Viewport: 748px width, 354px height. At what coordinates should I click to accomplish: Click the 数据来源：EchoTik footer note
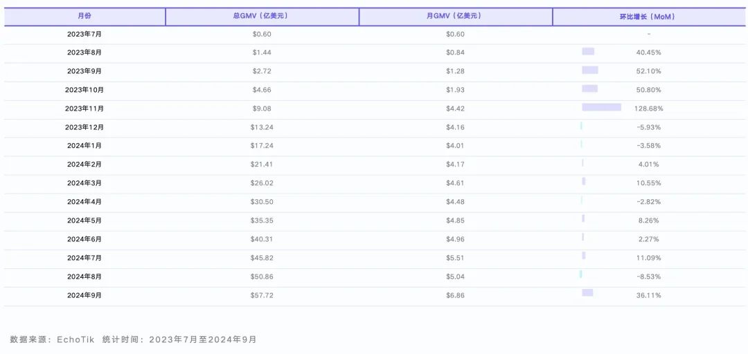coord(53,339)
